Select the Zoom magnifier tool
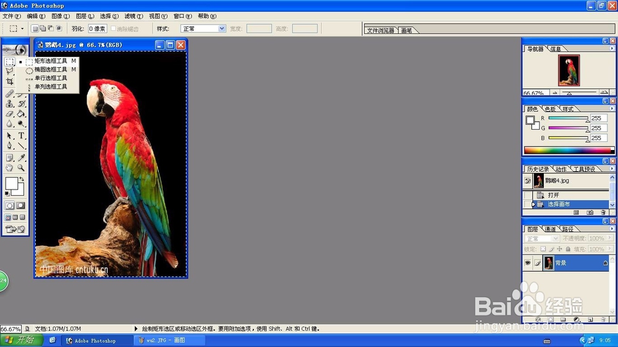This screenshot has height=347, width=618. (21, 168)
